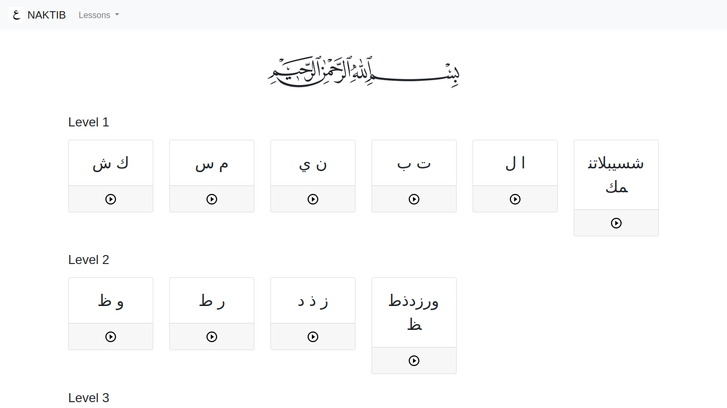Viewport: 727px width, 408px height.
Task: Play audio for the ك ش lesson
Action: tap(110, 199)
